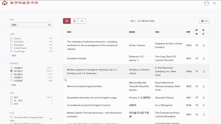The height and width of the screenshot is (124, 221).
Task: Check the Psychology subject filter
Action: click(11, 51)
